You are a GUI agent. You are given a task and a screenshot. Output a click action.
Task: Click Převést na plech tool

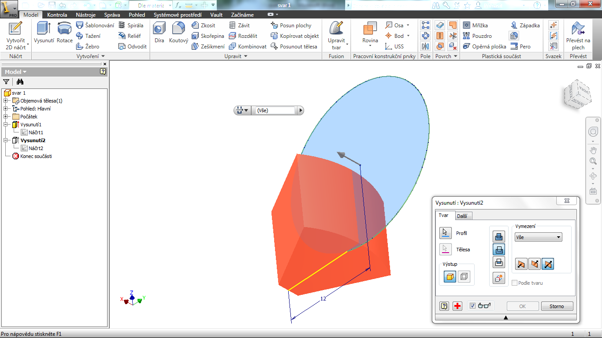(x=578, y=35)
